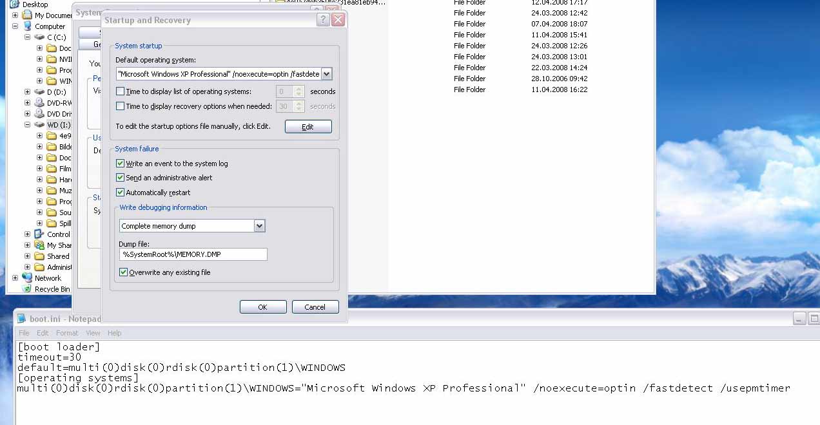Open the Complete memory dump dropdown

[259, 226]
